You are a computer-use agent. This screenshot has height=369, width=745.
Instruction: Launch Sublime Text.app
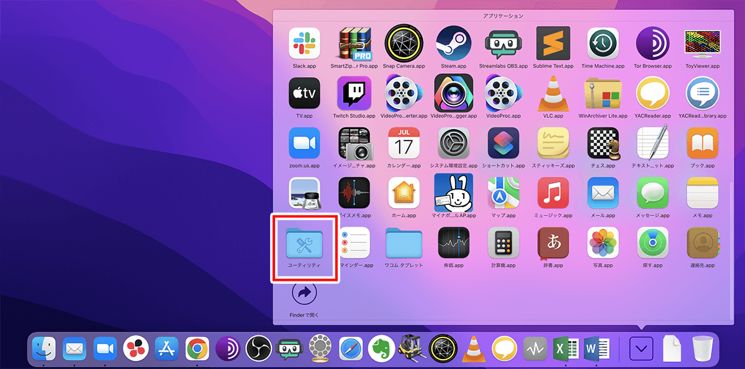coord(553,43)
